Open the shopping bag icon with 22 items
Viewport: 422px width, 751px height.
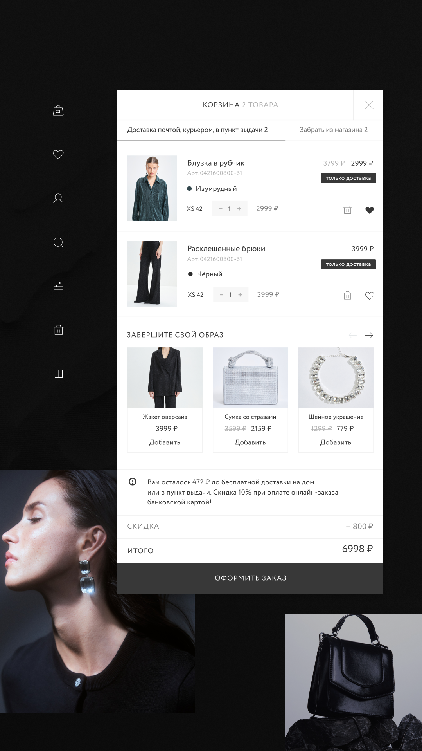coord(58,110)
